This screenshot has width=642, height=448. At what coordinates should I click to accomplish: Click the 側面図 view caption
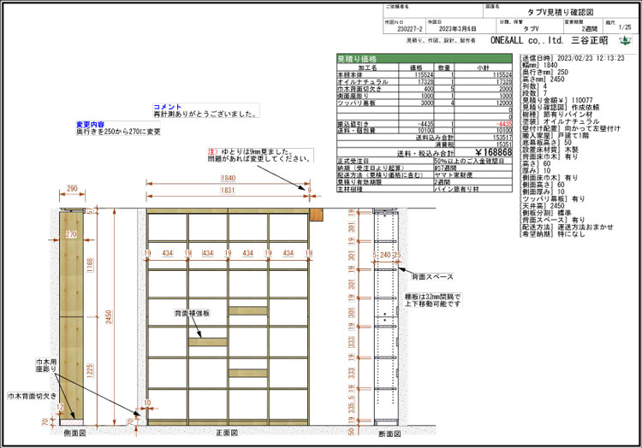[74, 433]
